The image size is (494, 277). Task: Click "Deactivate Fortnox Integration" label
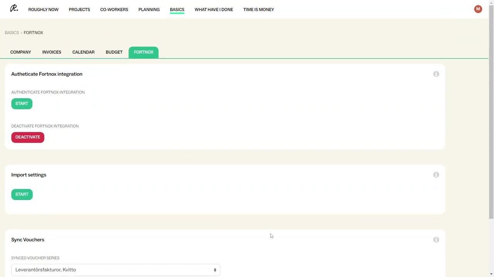45,126
